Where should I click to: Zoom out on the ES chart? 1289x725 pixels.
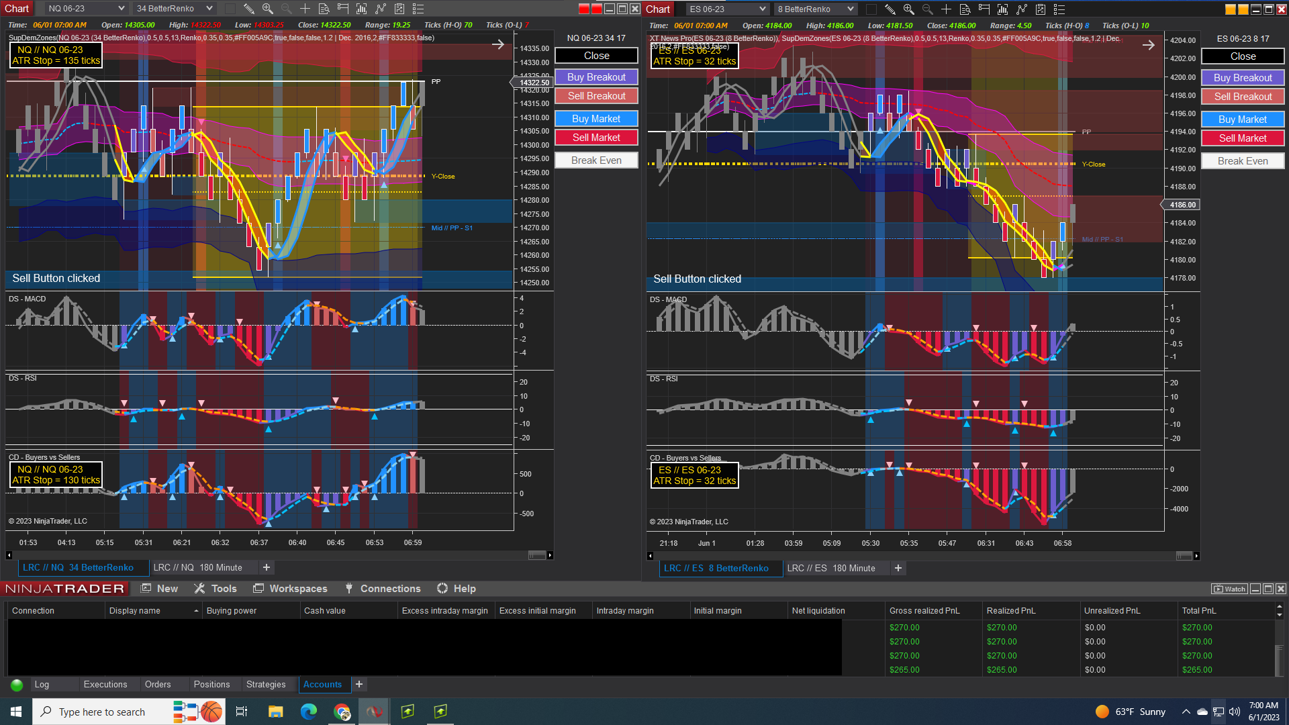point(927,9)
